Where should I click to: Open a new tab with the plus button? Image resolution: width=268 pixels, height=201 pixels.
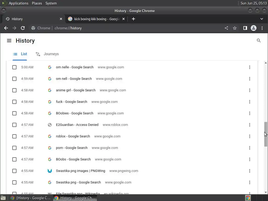pos(133,19)
